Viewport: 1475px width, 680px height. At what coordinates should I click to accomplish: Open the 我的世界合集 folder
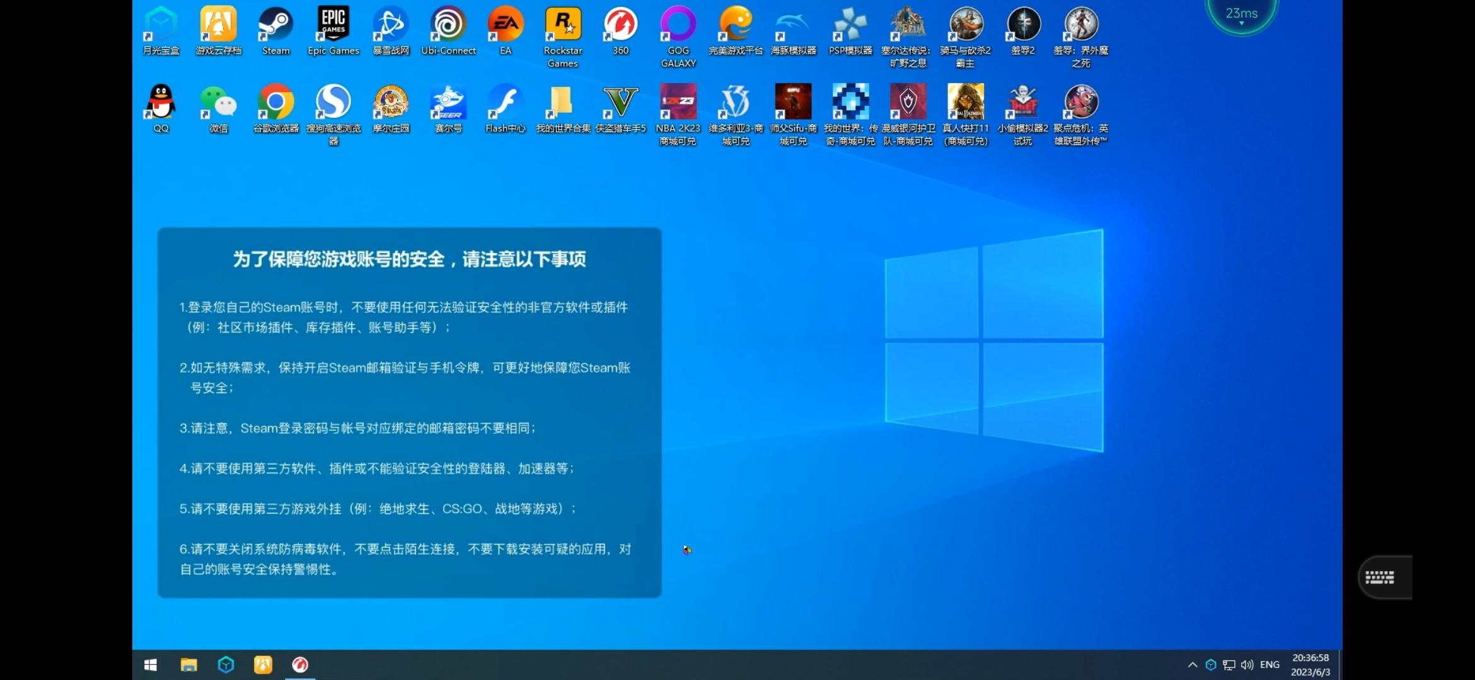coord(563,109)
